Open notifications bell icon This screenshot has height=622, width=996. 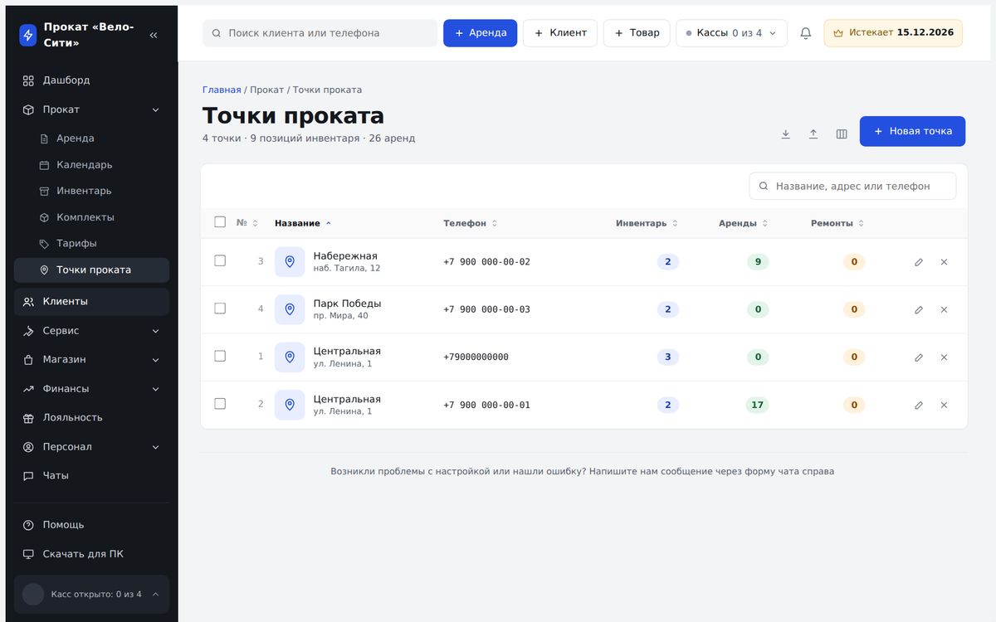click(x=805, y=33)
